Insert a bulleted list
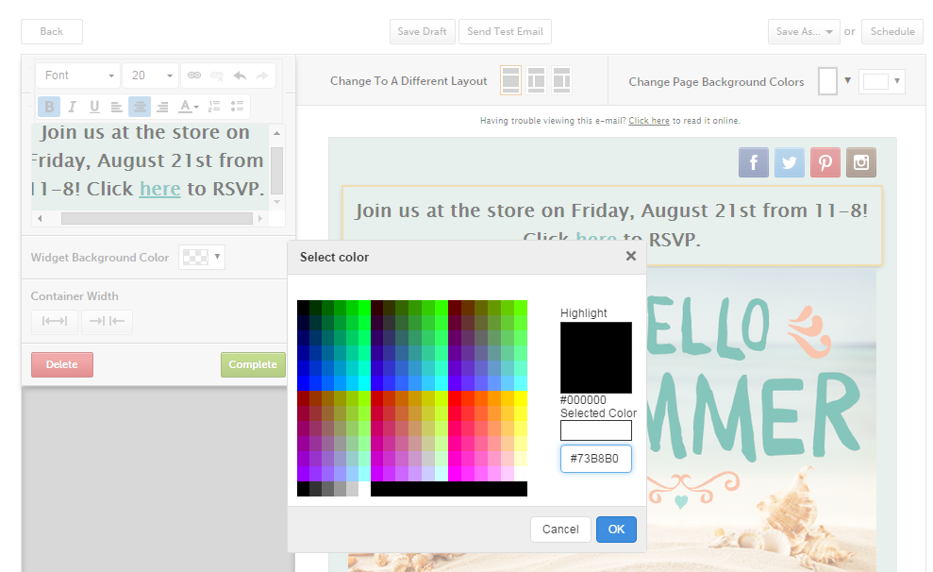The image size is (933, 572). [x=238, y=107]
